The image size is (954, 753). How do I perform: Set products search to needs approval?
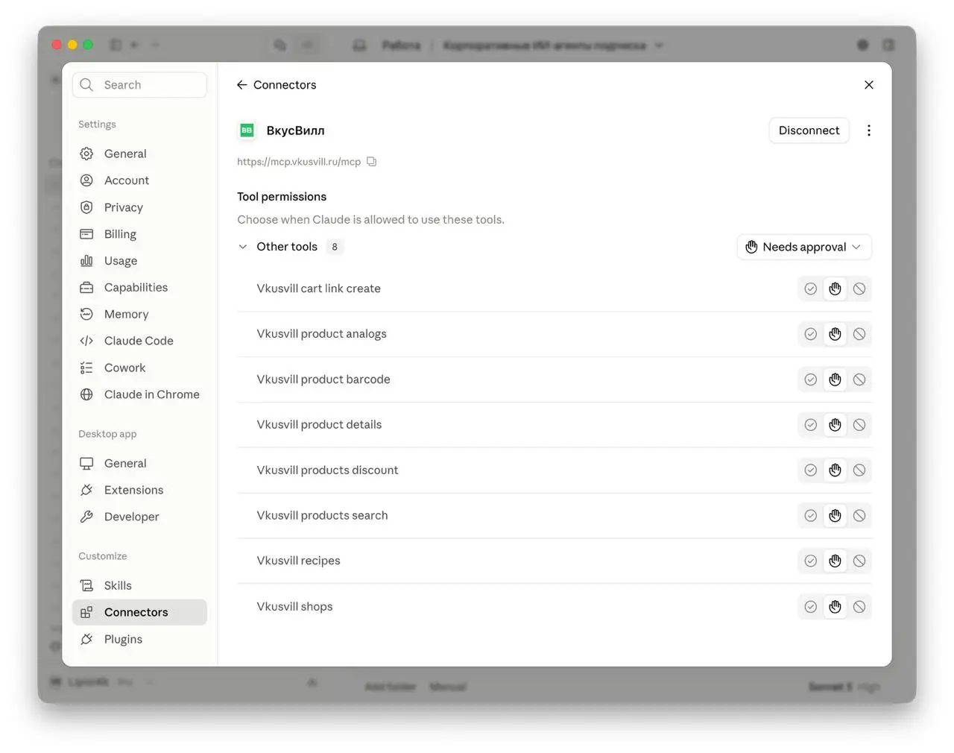835,516
